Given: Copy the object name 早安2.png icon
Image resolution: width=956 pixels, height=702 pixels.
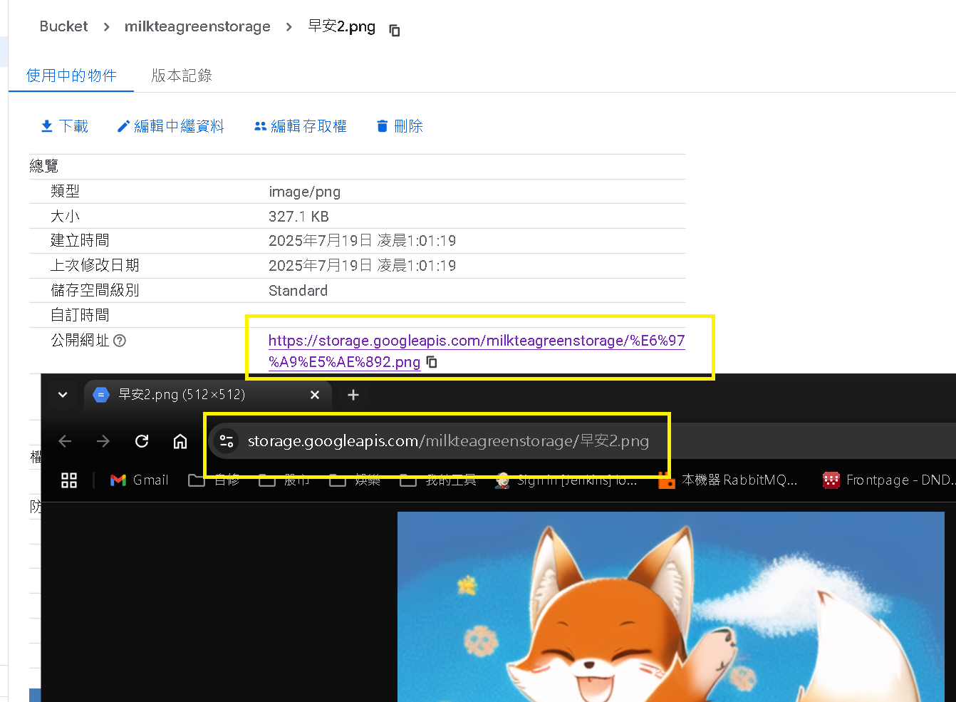Looking at the screenshot, I should point(395,30).
